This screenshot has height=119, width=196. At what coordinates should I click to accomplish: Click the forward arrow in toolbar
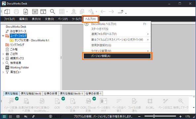click(111, 12)
